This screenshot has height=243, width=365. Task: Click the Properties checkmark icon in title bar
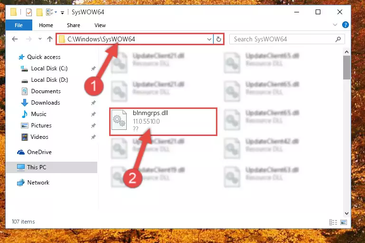[x=29, y=12]
